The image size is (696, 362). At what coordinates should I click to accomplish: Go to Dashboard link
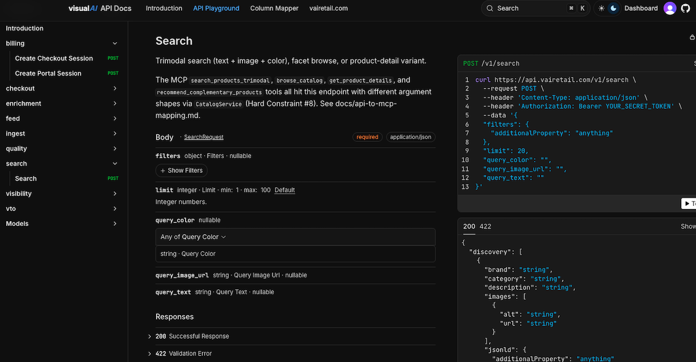(x=641, y=8)
